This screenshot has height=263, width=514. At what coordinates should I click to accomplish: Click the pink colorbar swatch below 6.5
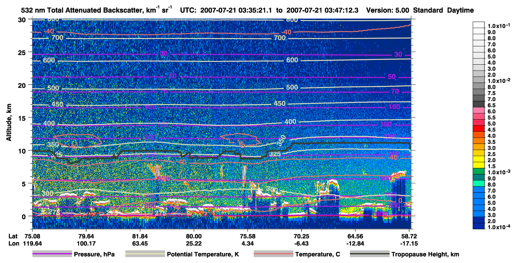478,110
